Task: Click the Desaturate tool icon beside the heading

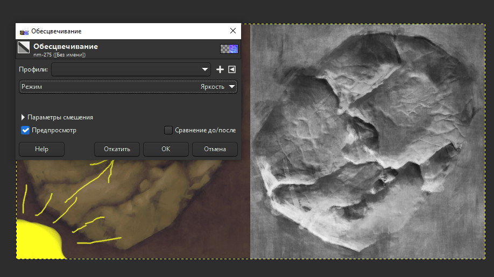Action: click(x=24, y=47)
